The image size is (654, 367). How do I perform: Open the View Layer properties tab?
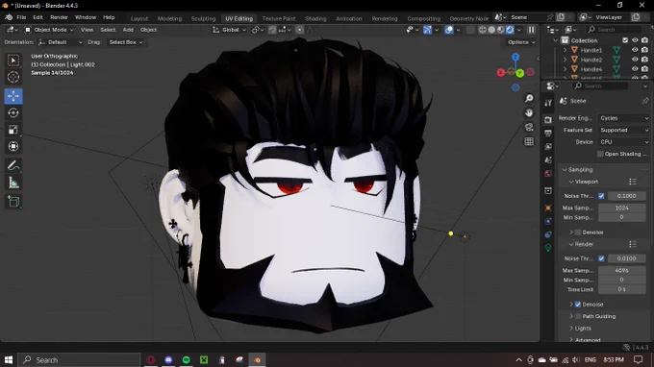pos(548,146)
